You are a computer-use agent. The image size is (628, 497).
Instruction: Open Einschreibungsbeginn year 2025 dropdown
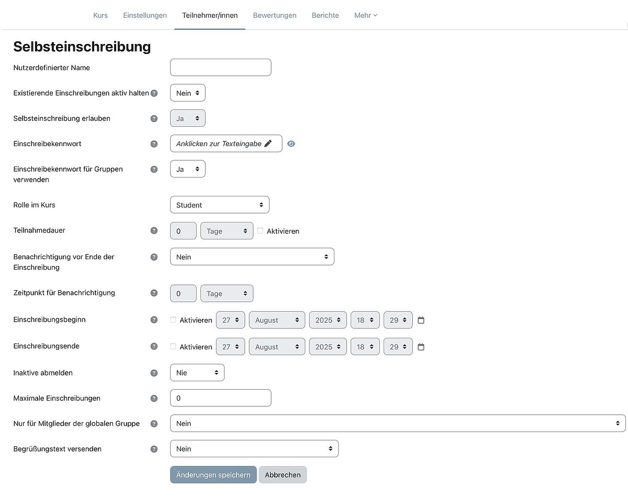click(x=328, y=320)
